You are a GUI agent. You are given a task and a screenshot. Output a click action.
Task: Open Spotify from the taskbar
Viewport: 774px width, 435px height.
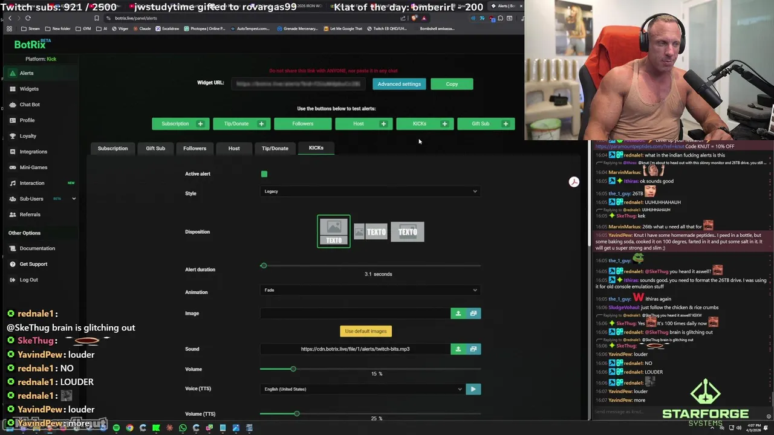pyautogui.click(x=116, y=428)
